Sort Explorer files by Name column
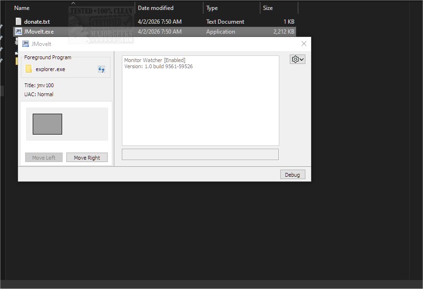This screenshot has height=289, width=423. [x=74, y=8]
